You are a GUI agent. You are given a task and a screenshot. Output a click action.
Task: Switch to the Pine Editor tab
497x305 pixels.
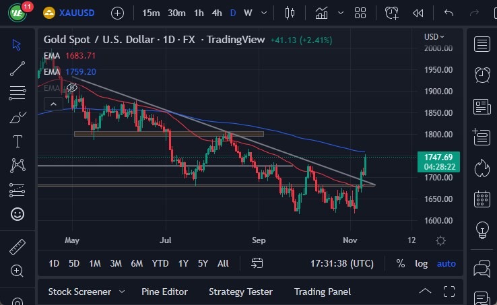164,292
